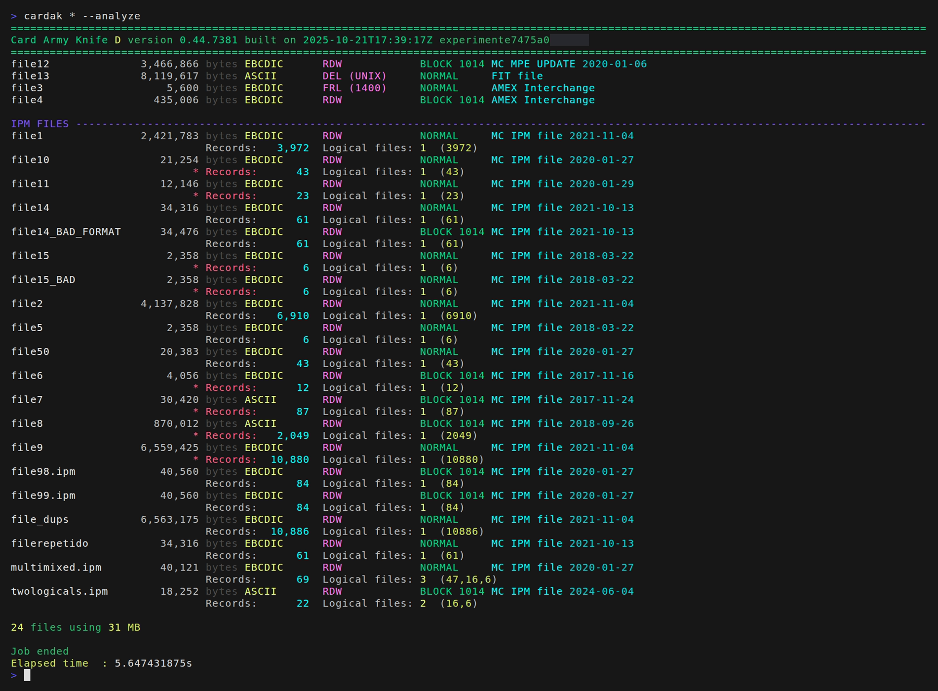Select the 24 files using 31 MB summary
Viewport: 938px width, 691px height.
coord(76,627)
